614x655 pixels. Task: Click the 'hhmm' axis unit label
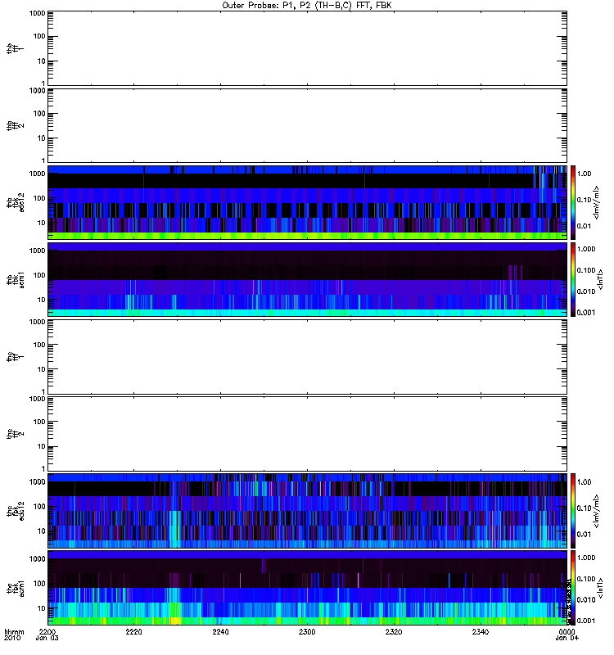pyautogui.click(x=14, y=631)
